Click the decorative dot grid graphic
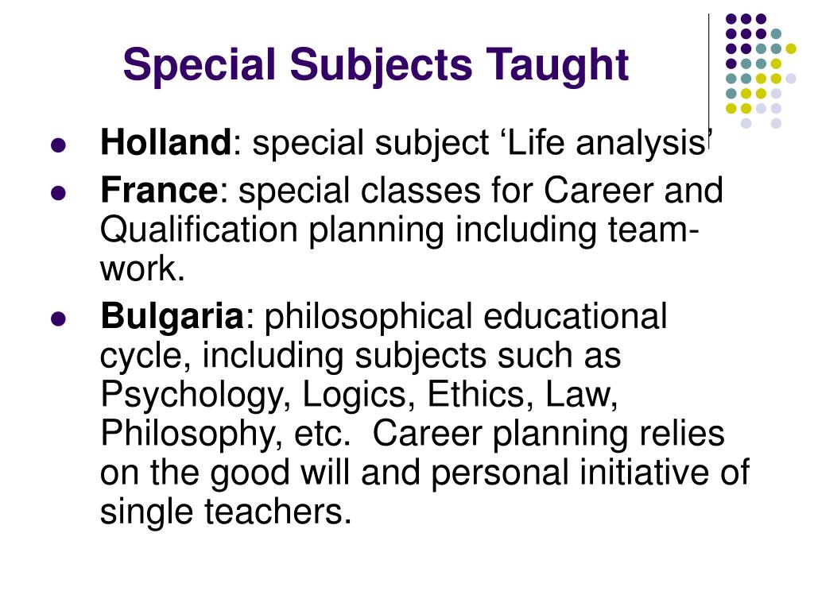 point(761,71)
